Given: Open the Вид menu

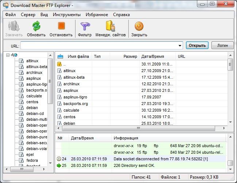Looking at the screenshot, I should click(x=44, y=15).
